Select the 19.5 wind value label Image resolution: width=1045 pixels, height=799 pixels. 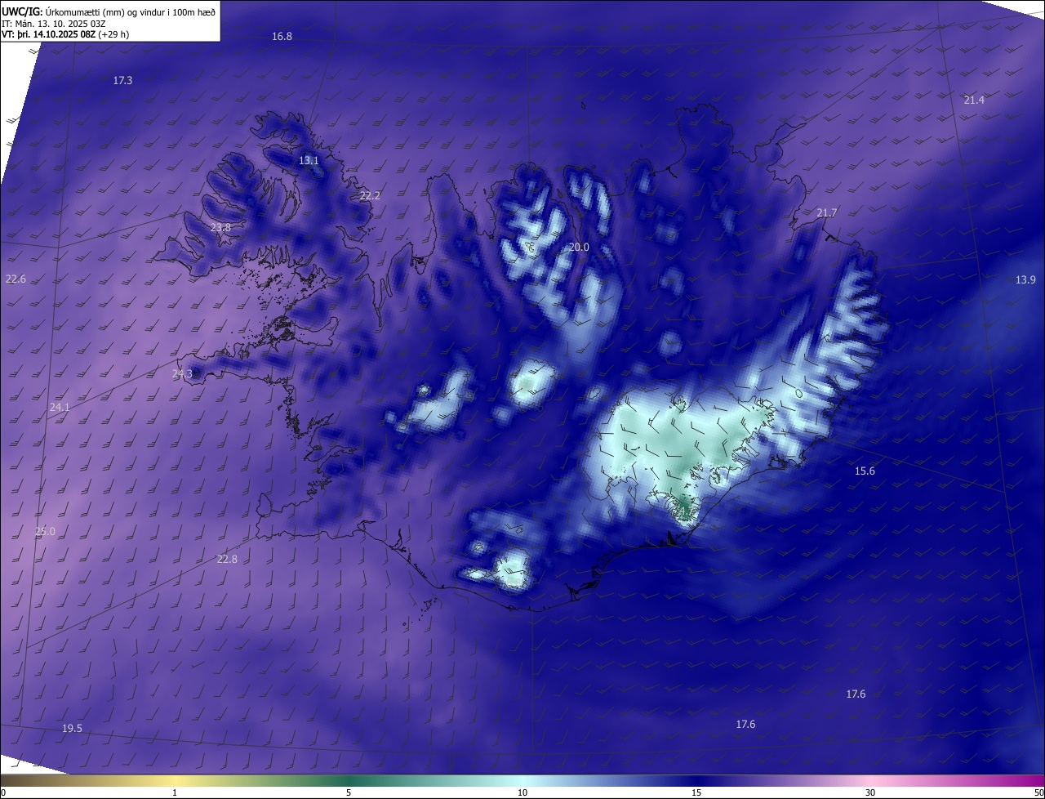72,729
